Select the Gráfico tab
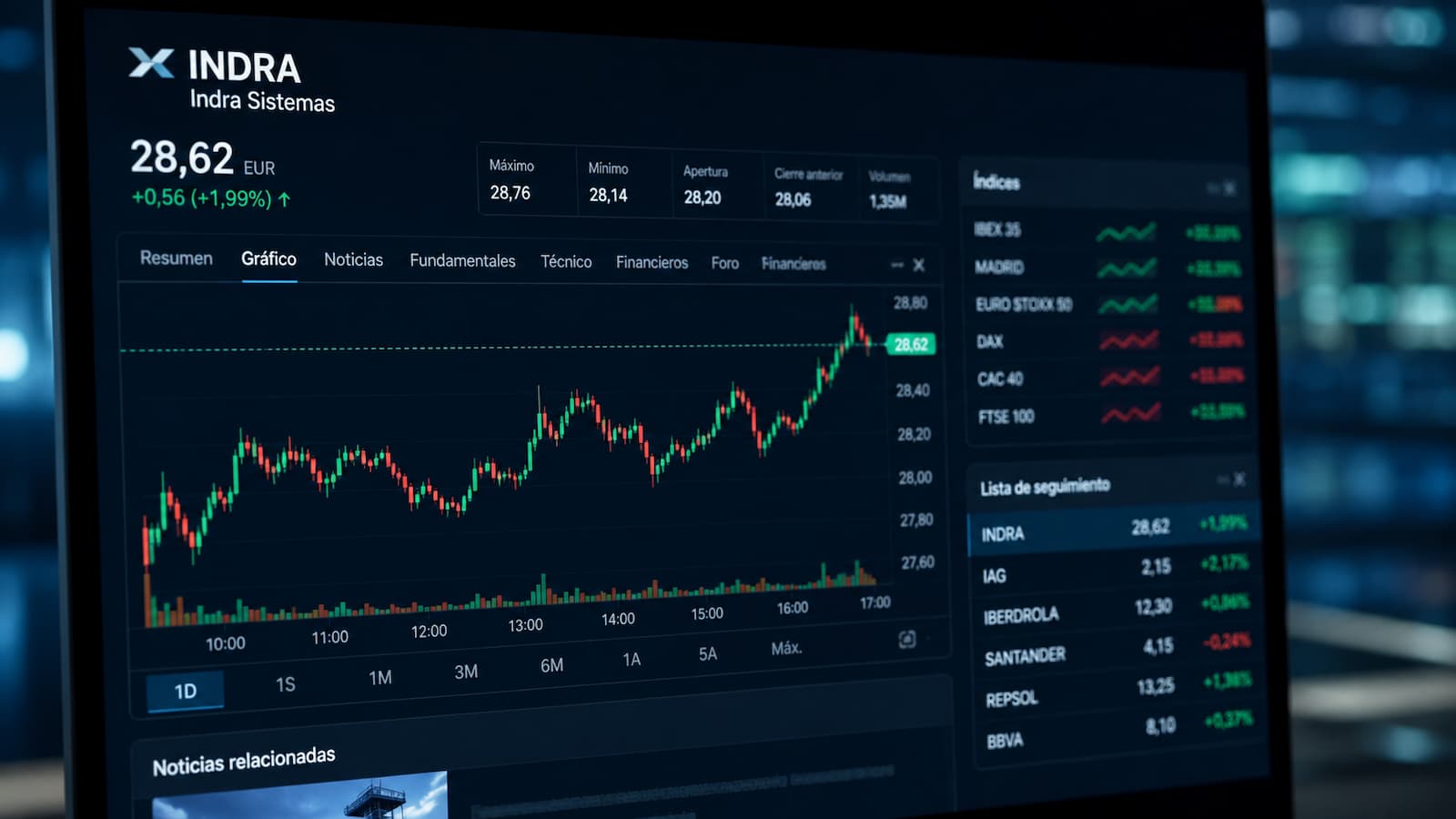 click(x=269, y=259)
